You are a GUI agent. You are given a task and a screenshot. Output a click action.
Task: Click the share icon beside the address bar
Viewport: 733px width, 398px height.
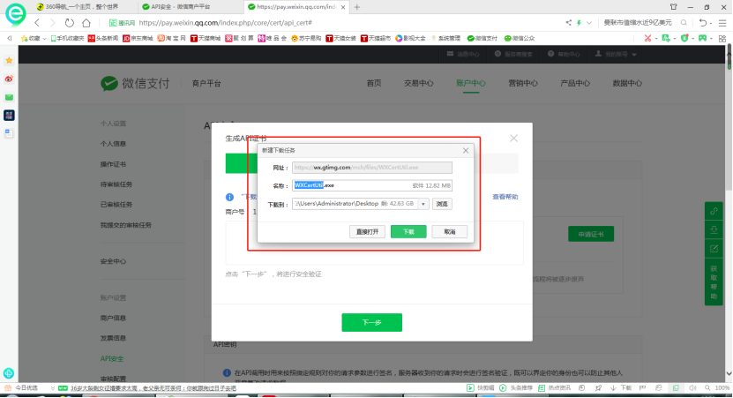pyautogui.click(x=568, y=22)
